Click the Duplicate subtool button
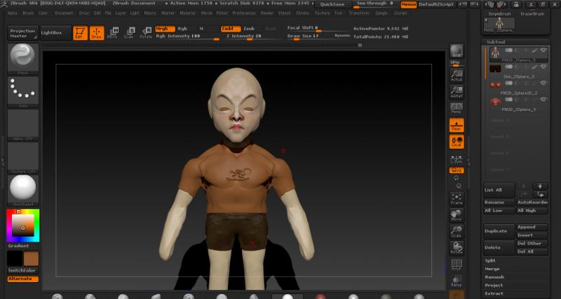Screen dimensions: 561x299 499,231
